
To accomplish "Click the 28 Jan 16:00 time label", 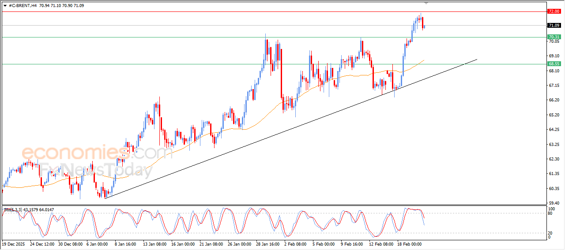I will 267,243.
